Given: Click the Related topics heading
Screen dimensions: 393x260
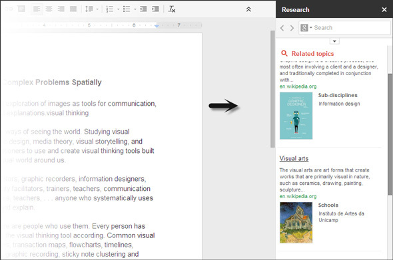Looking at the screenshot, I should pos(312,54).
